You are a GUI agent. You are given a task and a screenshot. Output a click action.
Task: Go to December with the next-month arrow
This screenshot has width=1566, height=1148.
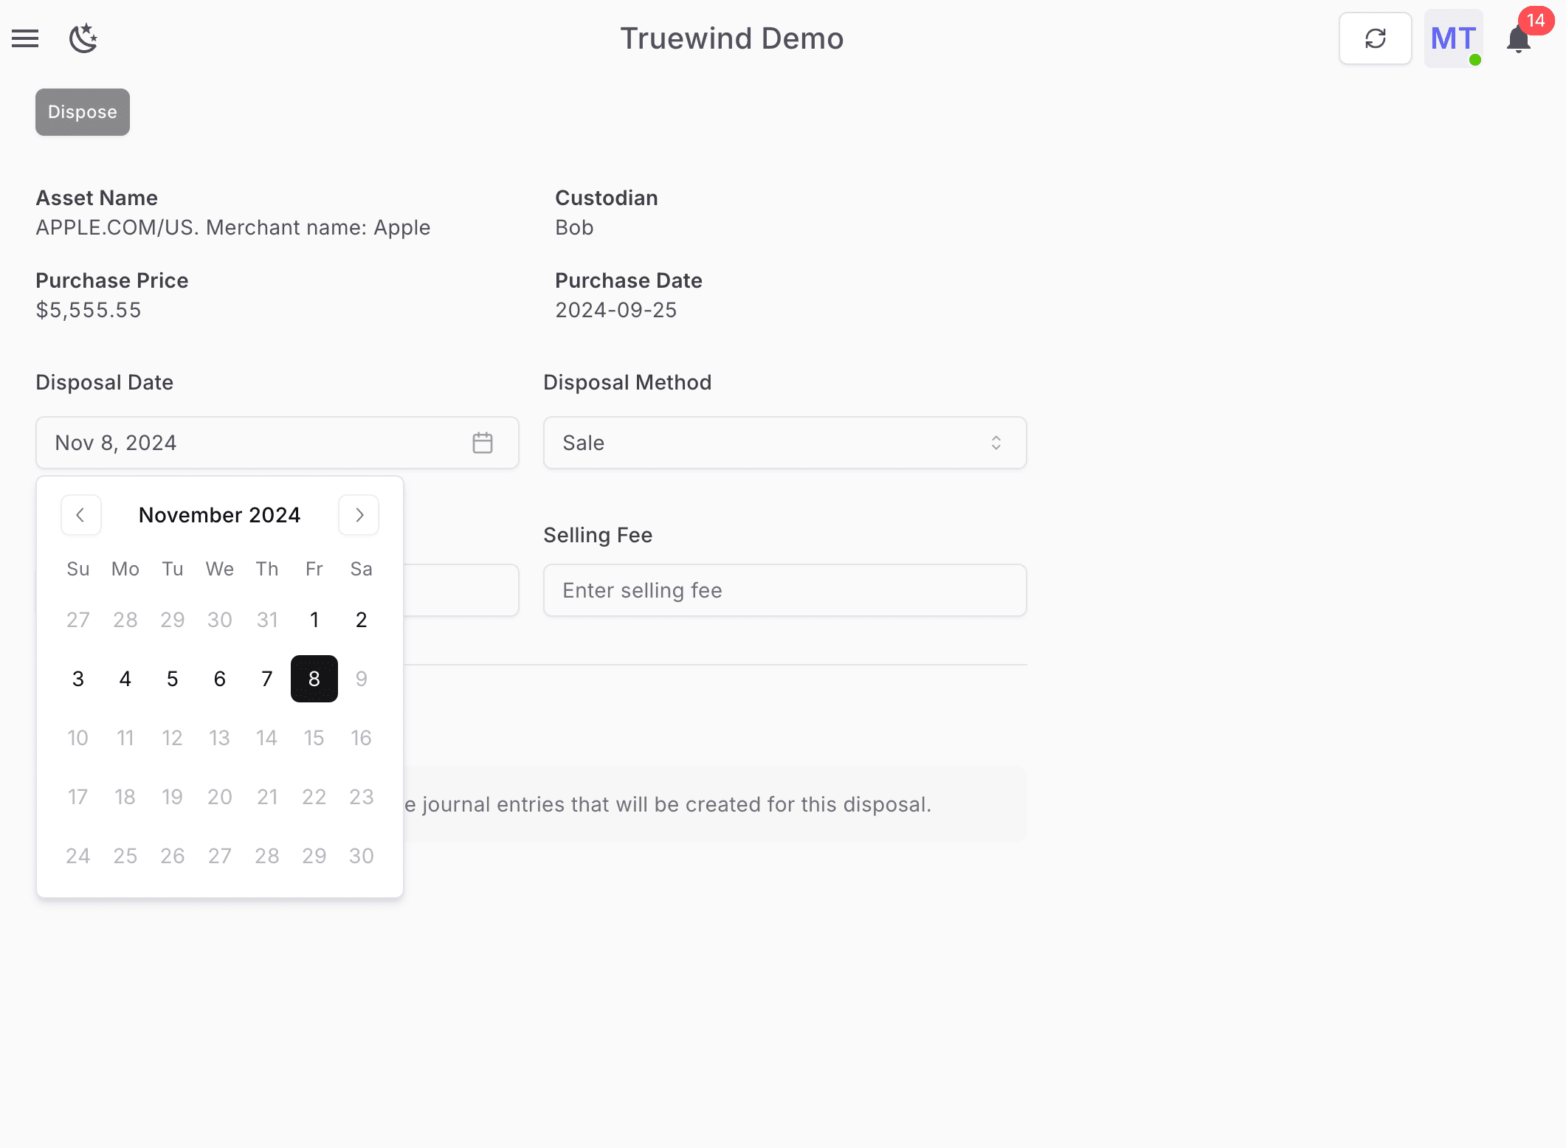click(359, 514)
